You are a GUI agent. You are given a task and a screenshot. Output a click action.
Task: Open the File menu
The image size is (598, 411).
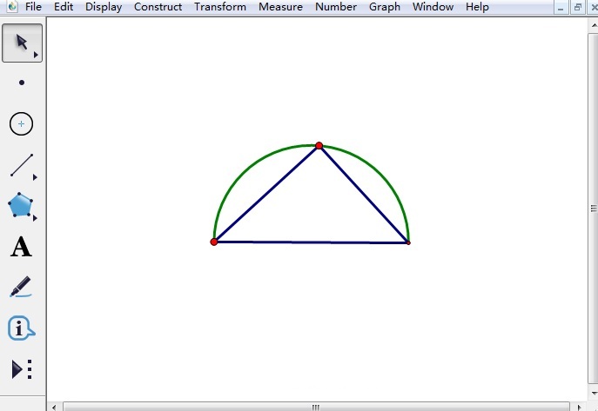33,7
